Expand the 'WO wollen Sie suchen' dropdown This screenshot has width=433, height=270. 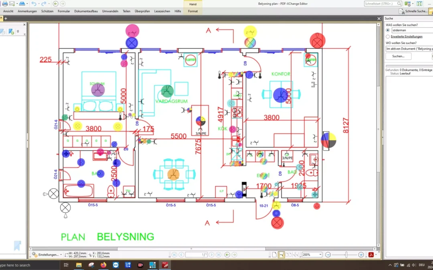coord(409,48)
